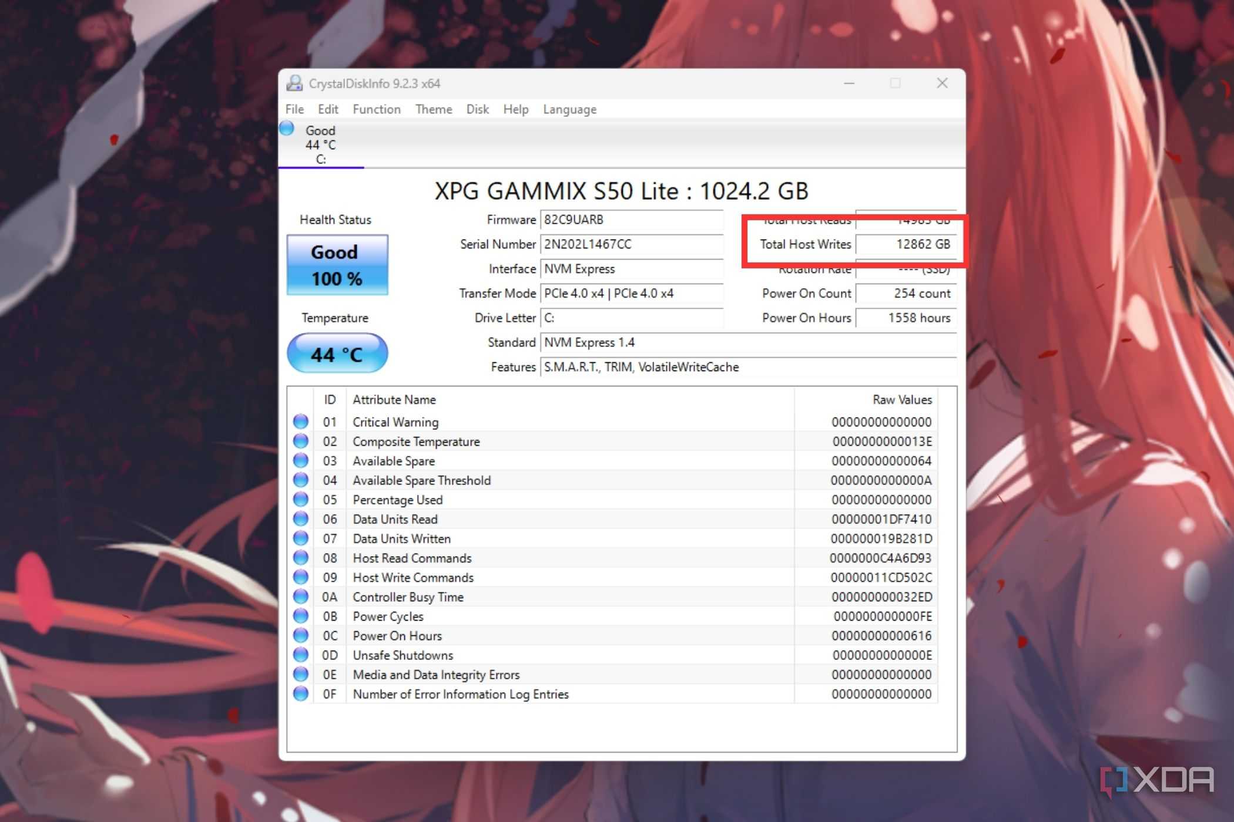The width and height of the screenshot is (1234, 822).
Task: Click the Good 100 % health status button
Action: (337, 265)
